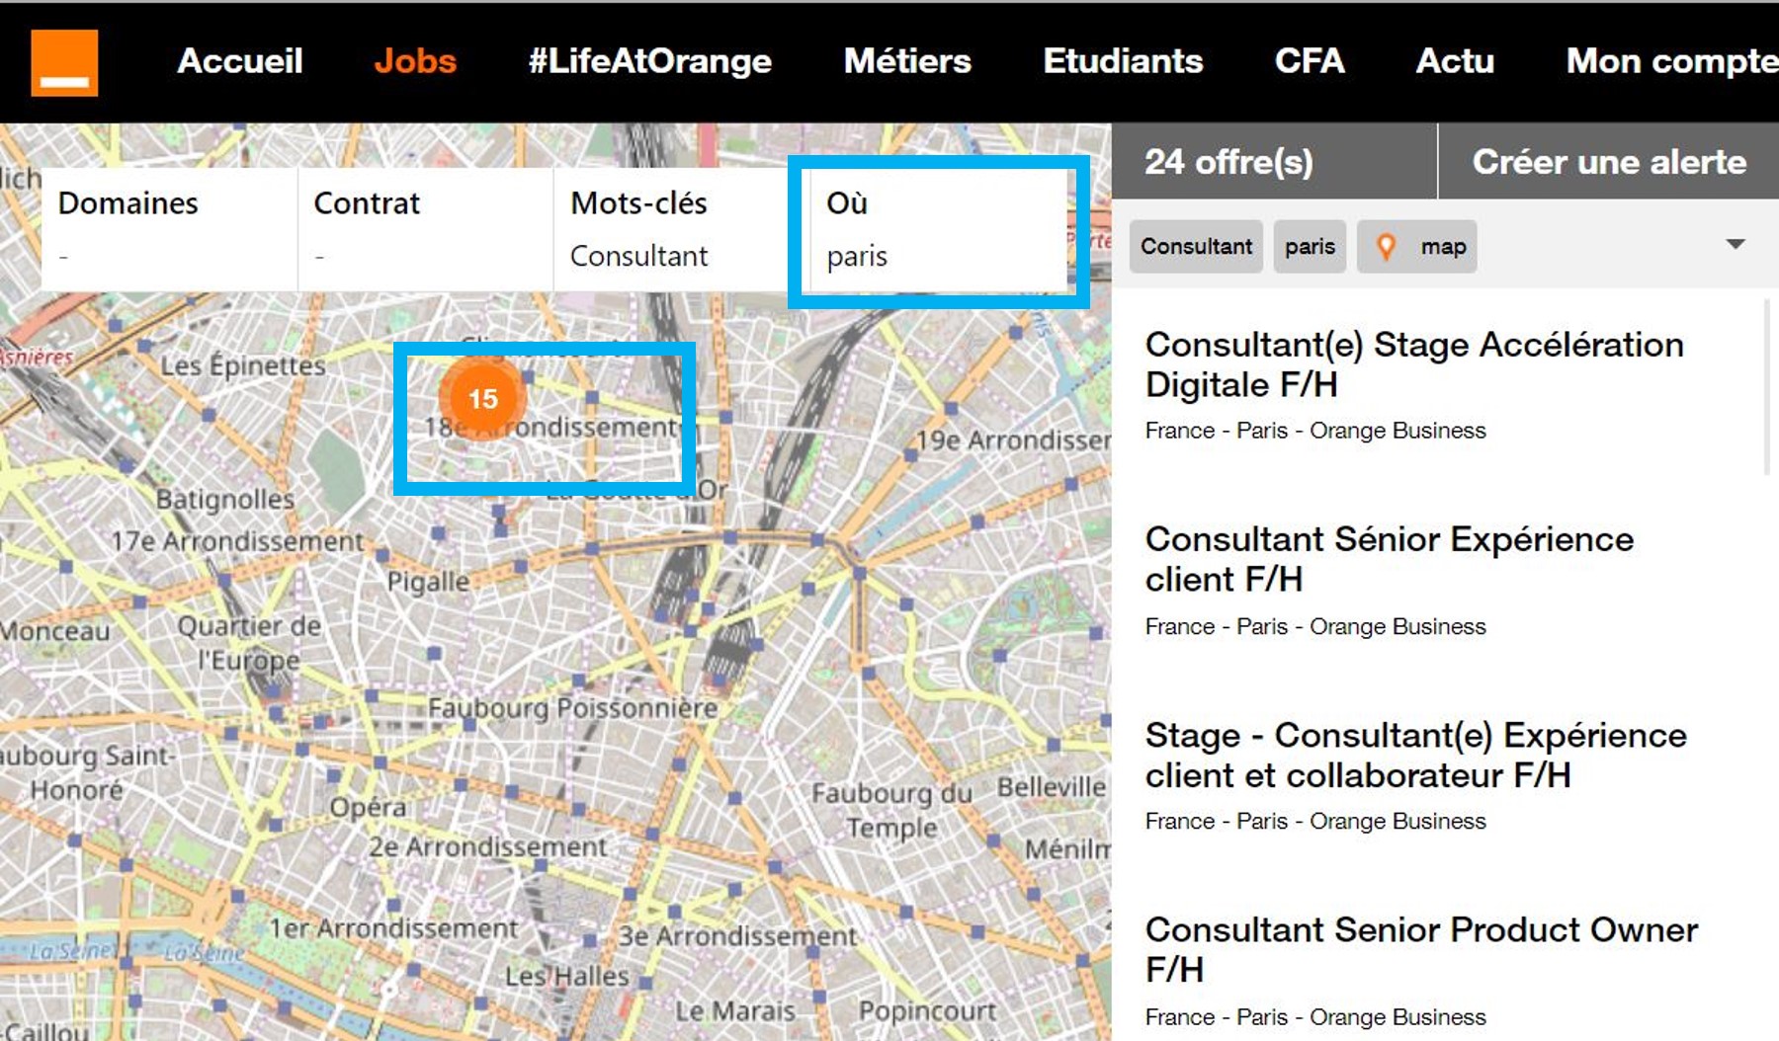Go to #LifeAtOrange page
Image resolution: width=1779 pixels, height=1041 pixels.
649,61
